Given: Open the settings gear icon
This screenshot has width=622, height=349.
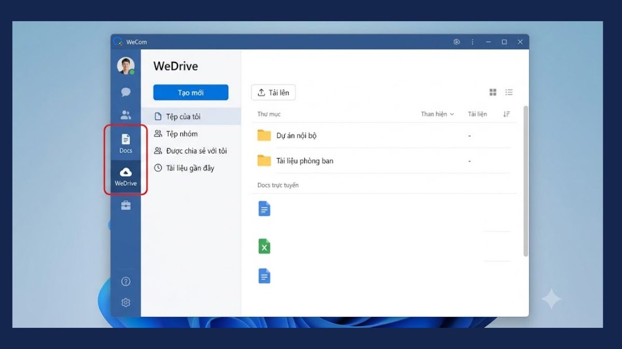Looking at the screenshot, I should (x=125, y=302).
